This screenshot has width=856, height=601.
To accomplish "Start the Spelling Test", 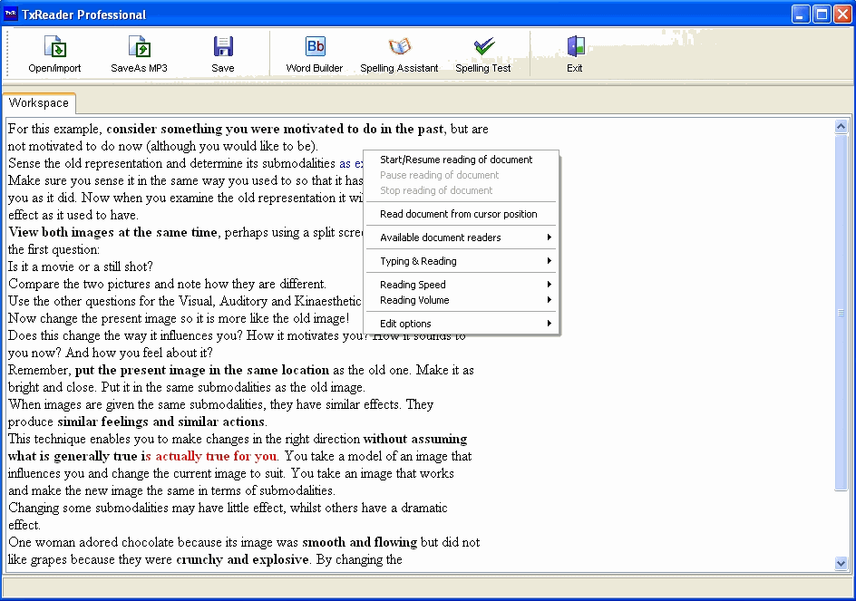I will 483,48.
